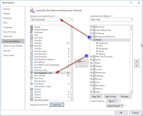Uncheck the Mailings tab checkbox
Image resolution: width=143 pixels, height=116 pixels.
click(94, 76)
